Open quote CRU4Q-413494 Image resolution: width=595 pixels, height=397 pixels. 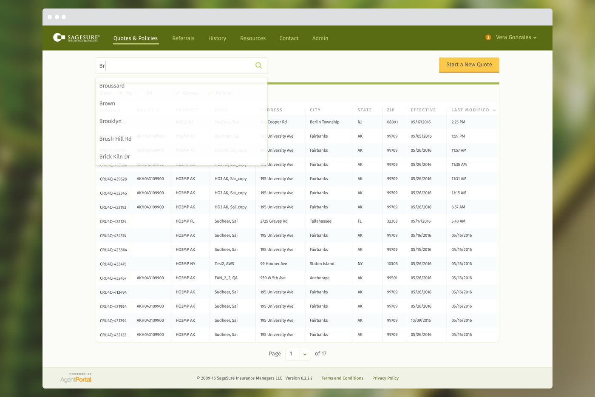pyautogui.click(x=113, y=292)
